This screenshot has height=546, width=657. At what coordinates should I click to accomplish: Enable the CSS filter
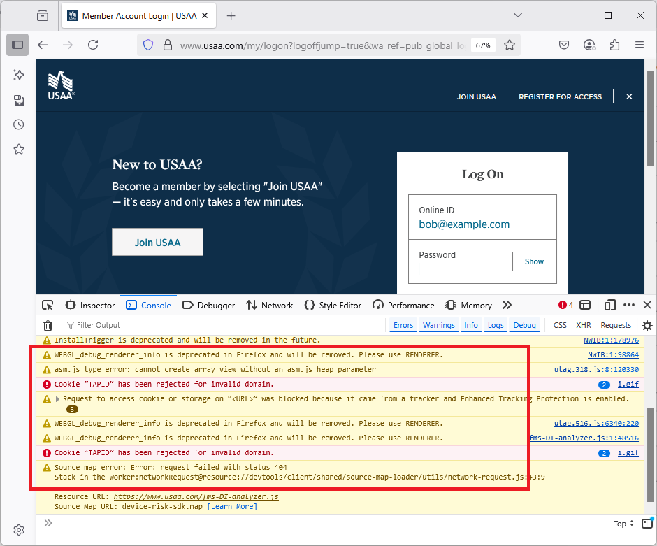tap(560, 325)
